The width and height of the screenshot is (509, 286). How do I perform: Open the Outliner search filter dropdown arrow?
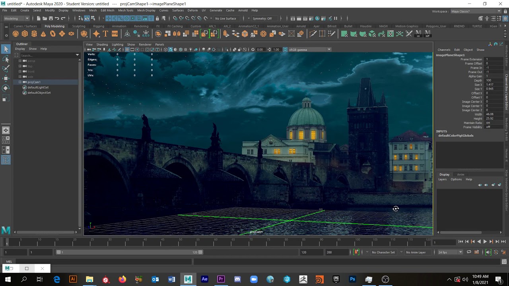[x=77, y=55]
